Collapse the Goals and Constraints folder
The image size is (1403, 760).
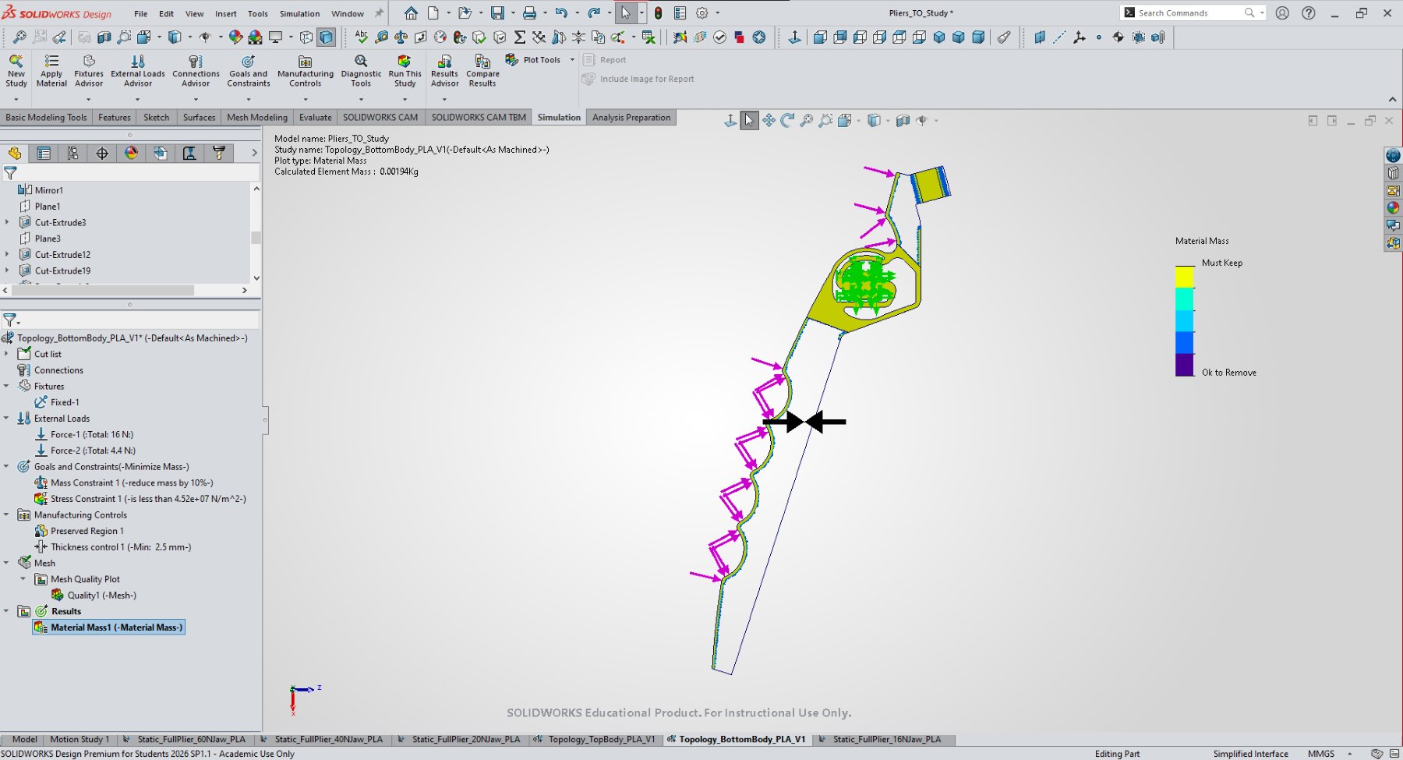pos(7,466)
